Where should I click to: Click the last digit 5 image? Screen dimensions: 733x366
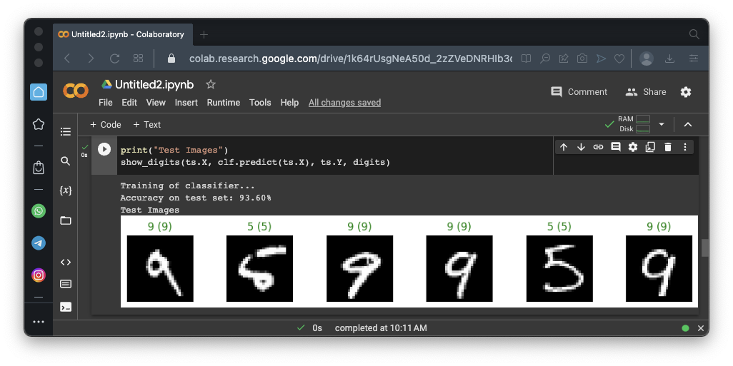[559, 268]
